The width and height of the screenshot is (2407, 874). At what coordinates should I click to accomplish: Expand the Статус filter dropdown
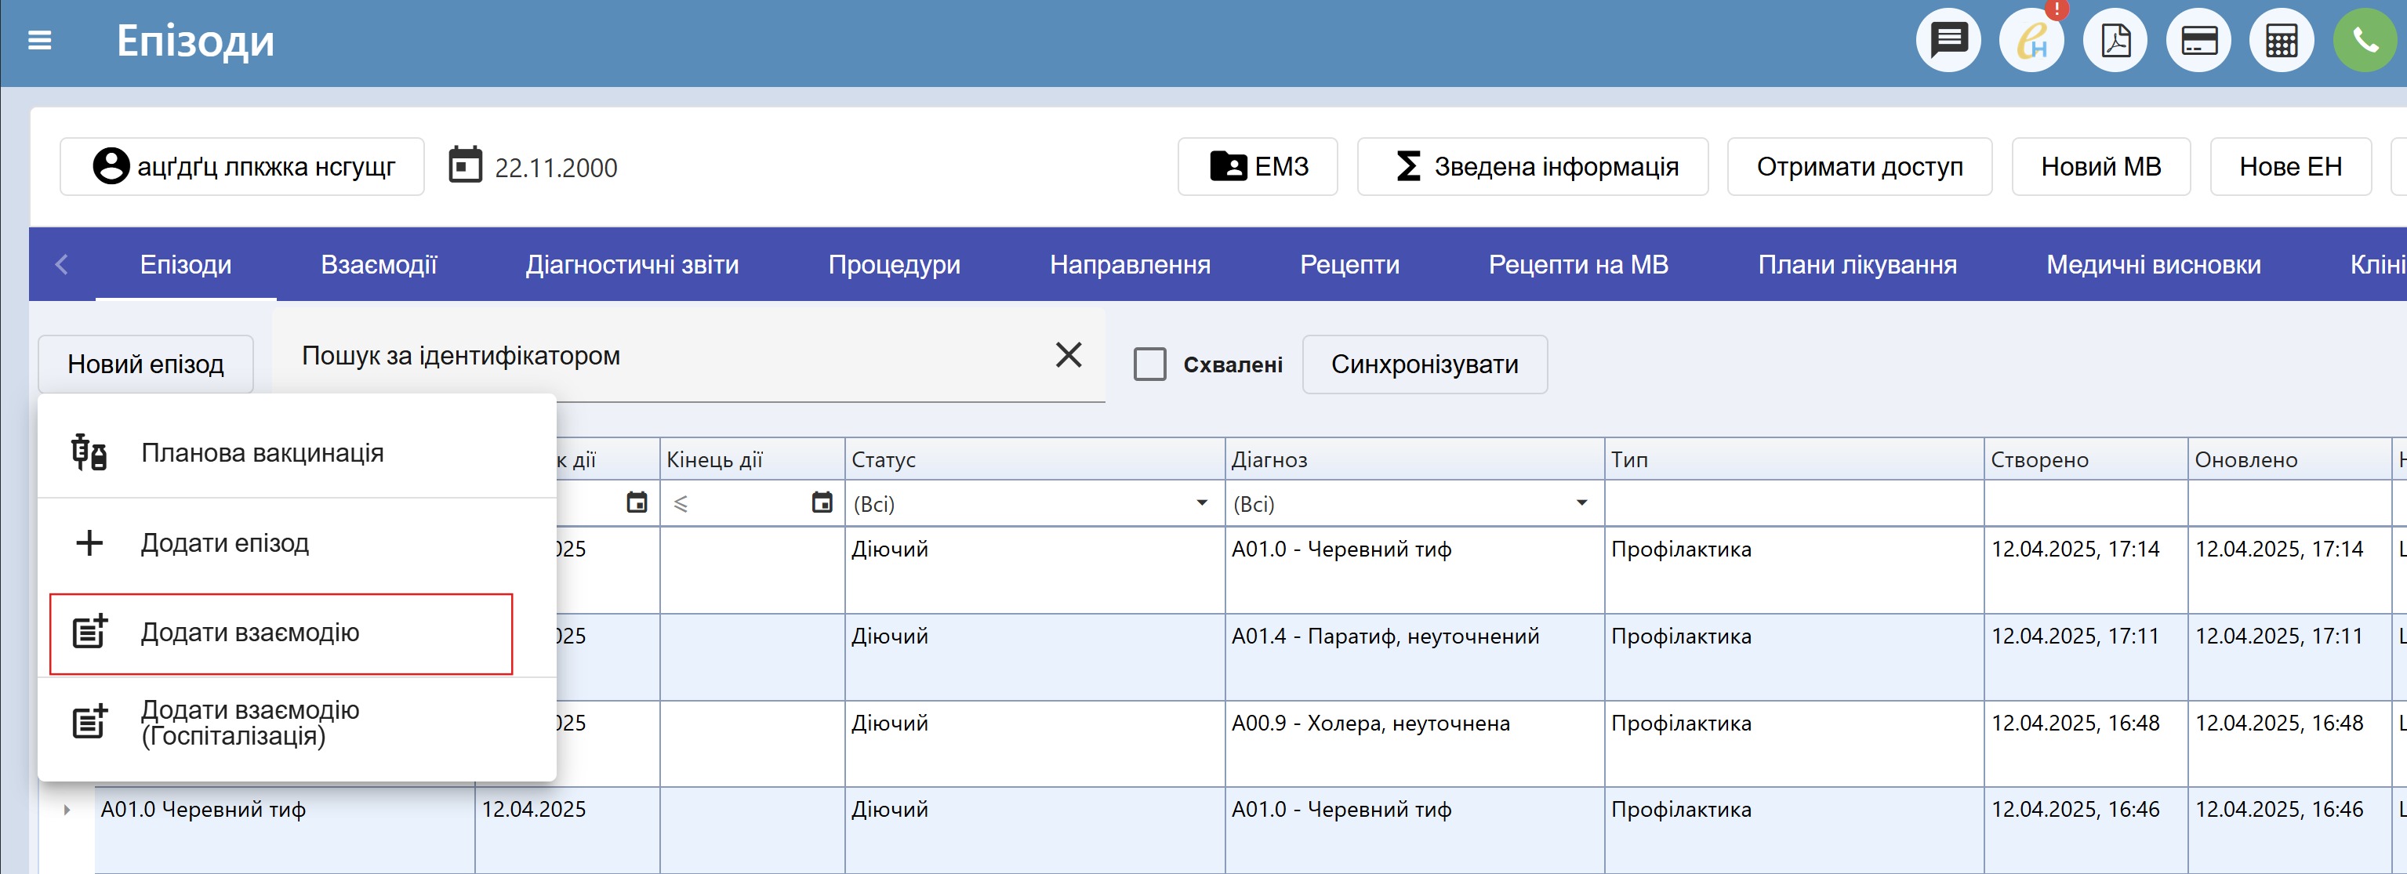coord(1202,503)
